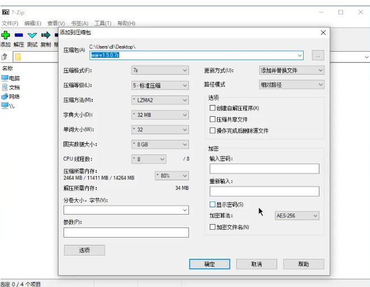Viewport: 370px width, 287px height.
Task: Click the 帮助 button in dialog
Action: (304, 264)
